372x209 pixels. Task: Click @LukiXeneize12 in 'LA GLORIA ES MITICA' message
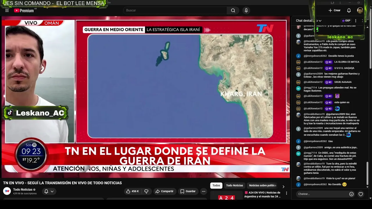313,62
